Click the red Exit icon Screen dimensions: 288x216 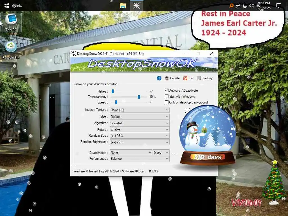tap(185, 78)
